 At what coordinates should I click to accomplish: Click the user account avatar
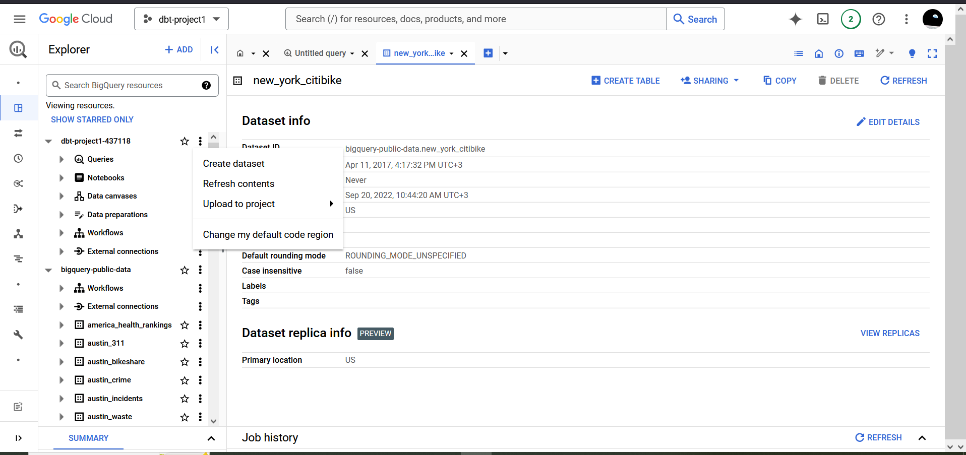[x=933, y=19]
